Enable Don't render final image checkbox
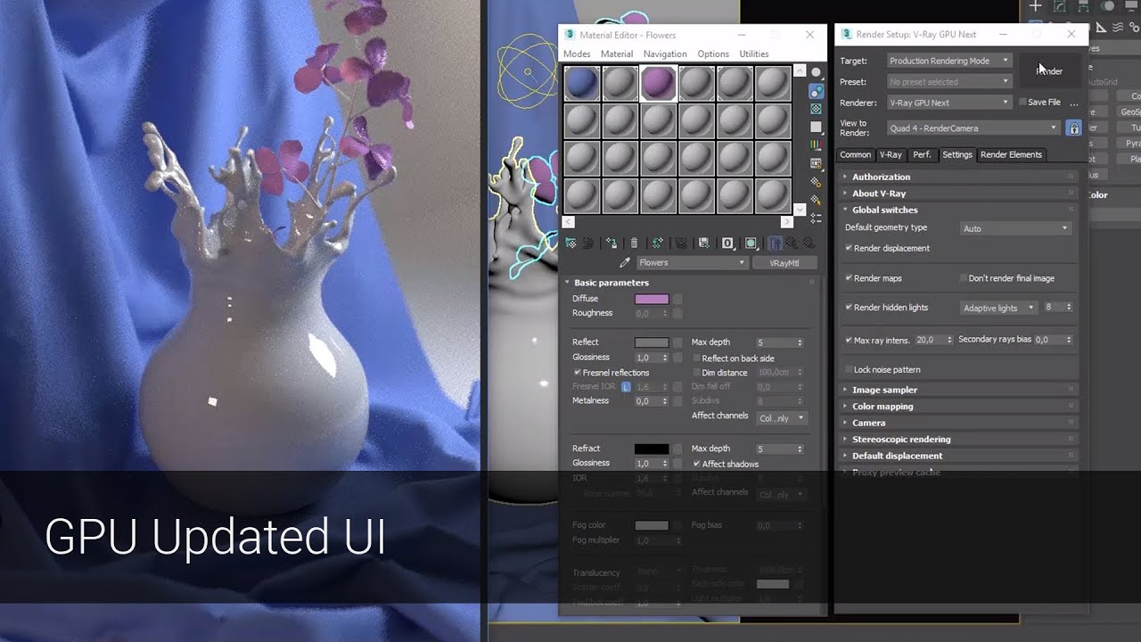 [x=964, y=278]
